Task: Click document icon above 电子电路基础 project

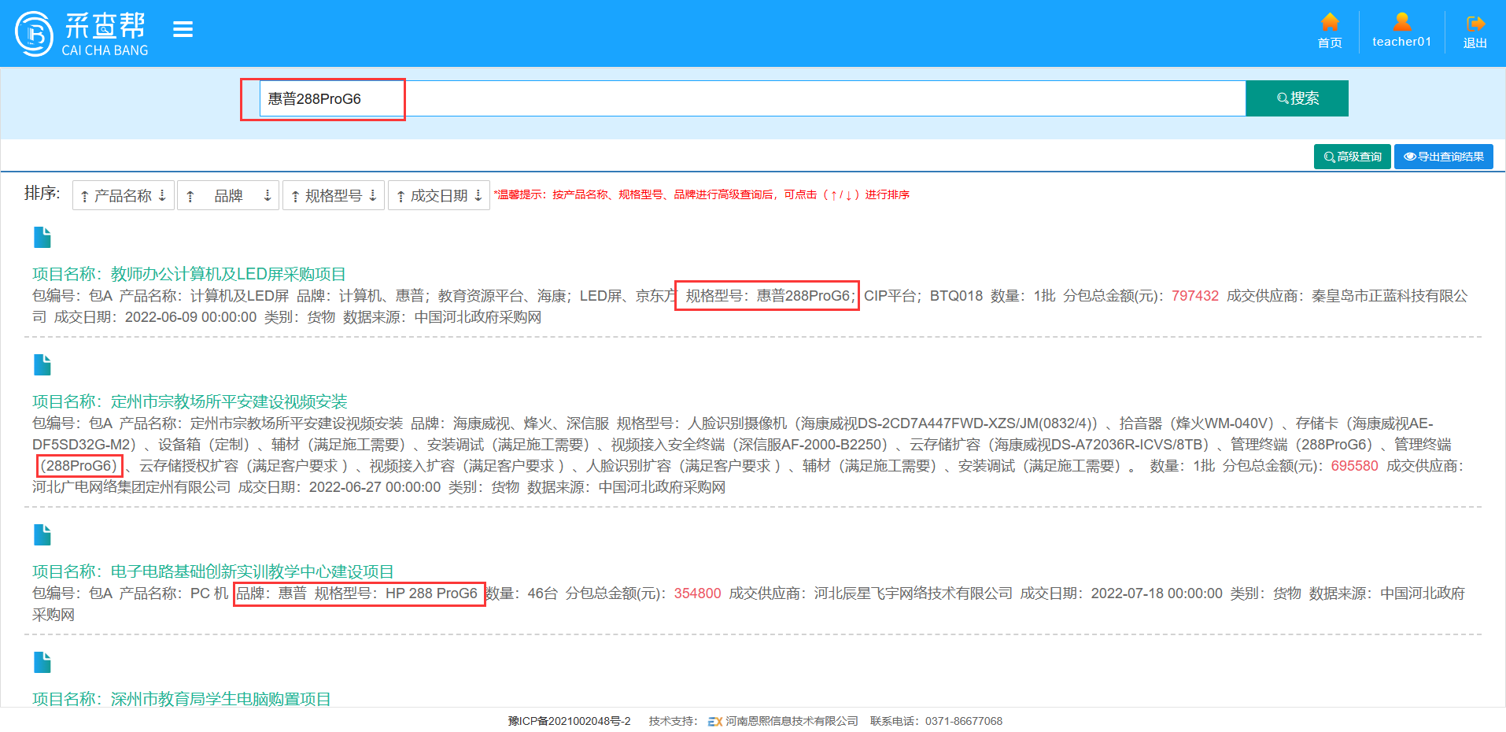Action: [x=42, y=534]
